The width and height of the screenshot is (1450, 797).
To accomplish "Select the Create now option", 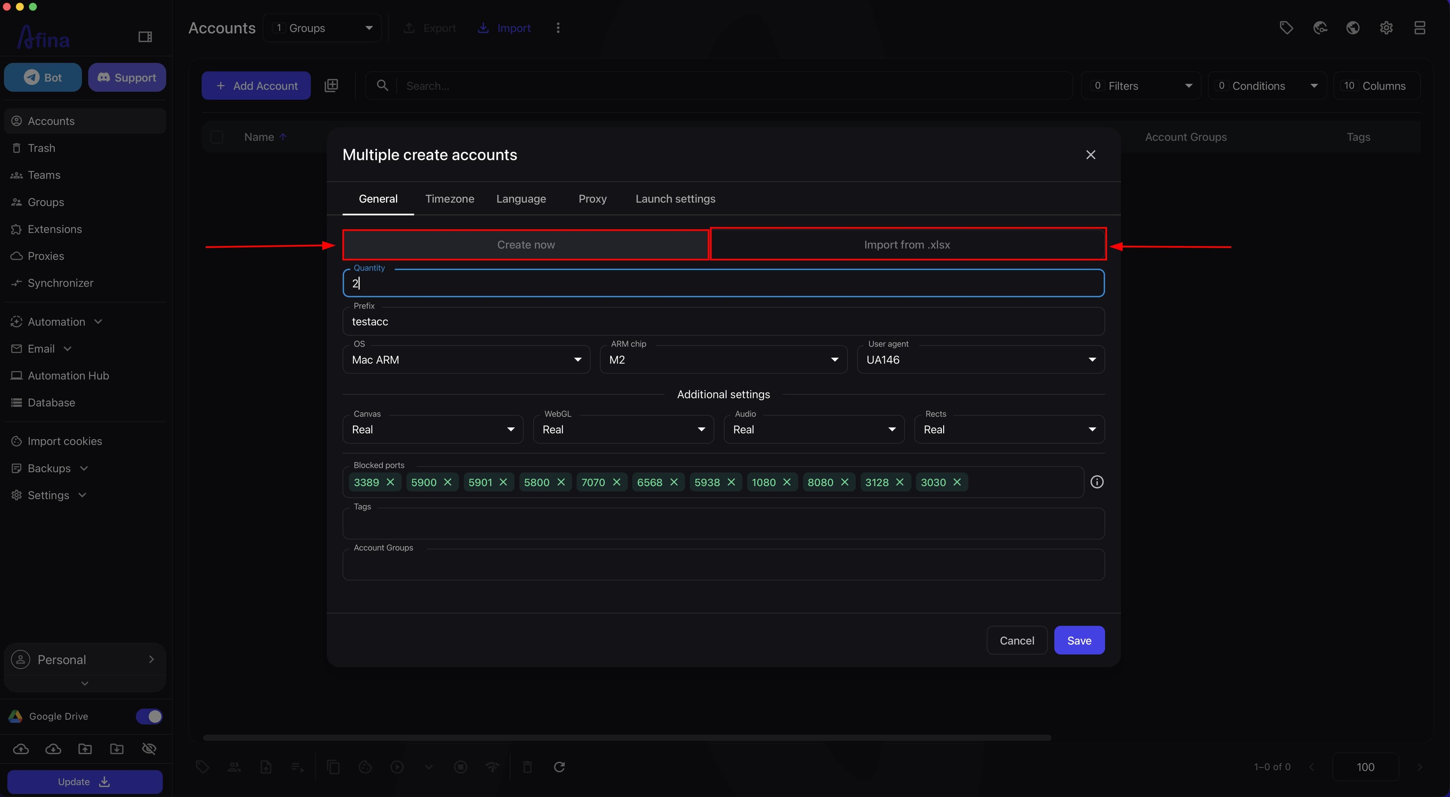I will [526, 245].
